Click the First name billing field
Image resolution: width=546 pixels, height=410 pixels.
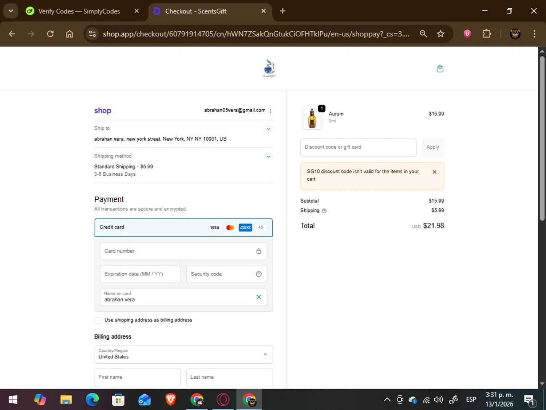pyautogui.click(x=138, y=378)
